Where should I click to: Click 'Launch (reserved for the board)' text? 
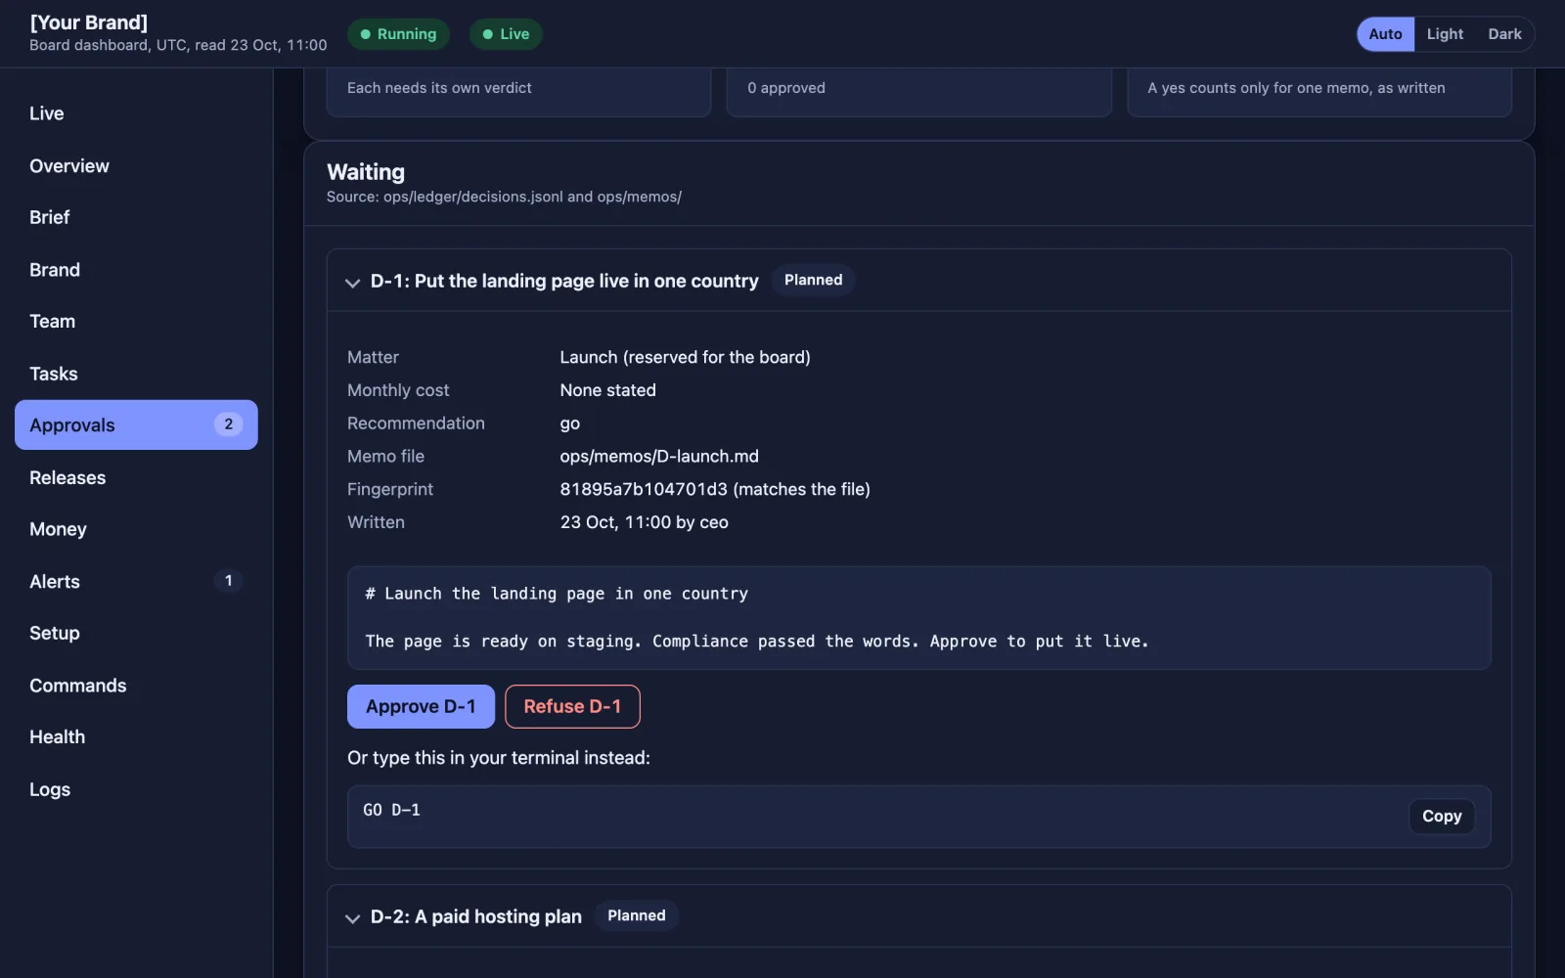[685, 357]
